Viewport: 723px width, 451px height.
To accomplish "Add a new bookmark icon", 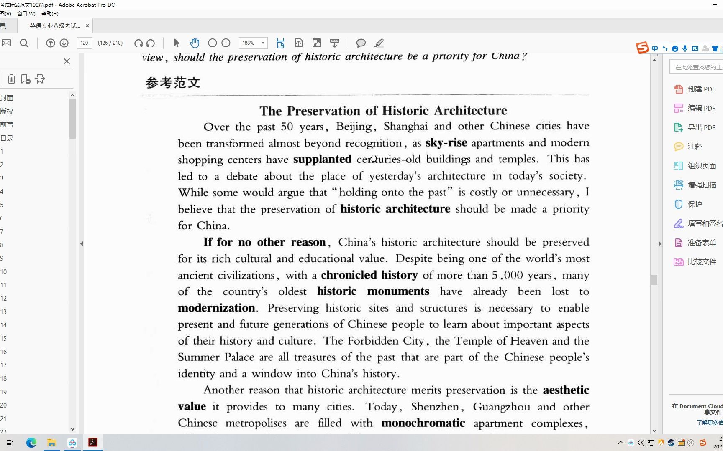I will (x=26, y=79).
